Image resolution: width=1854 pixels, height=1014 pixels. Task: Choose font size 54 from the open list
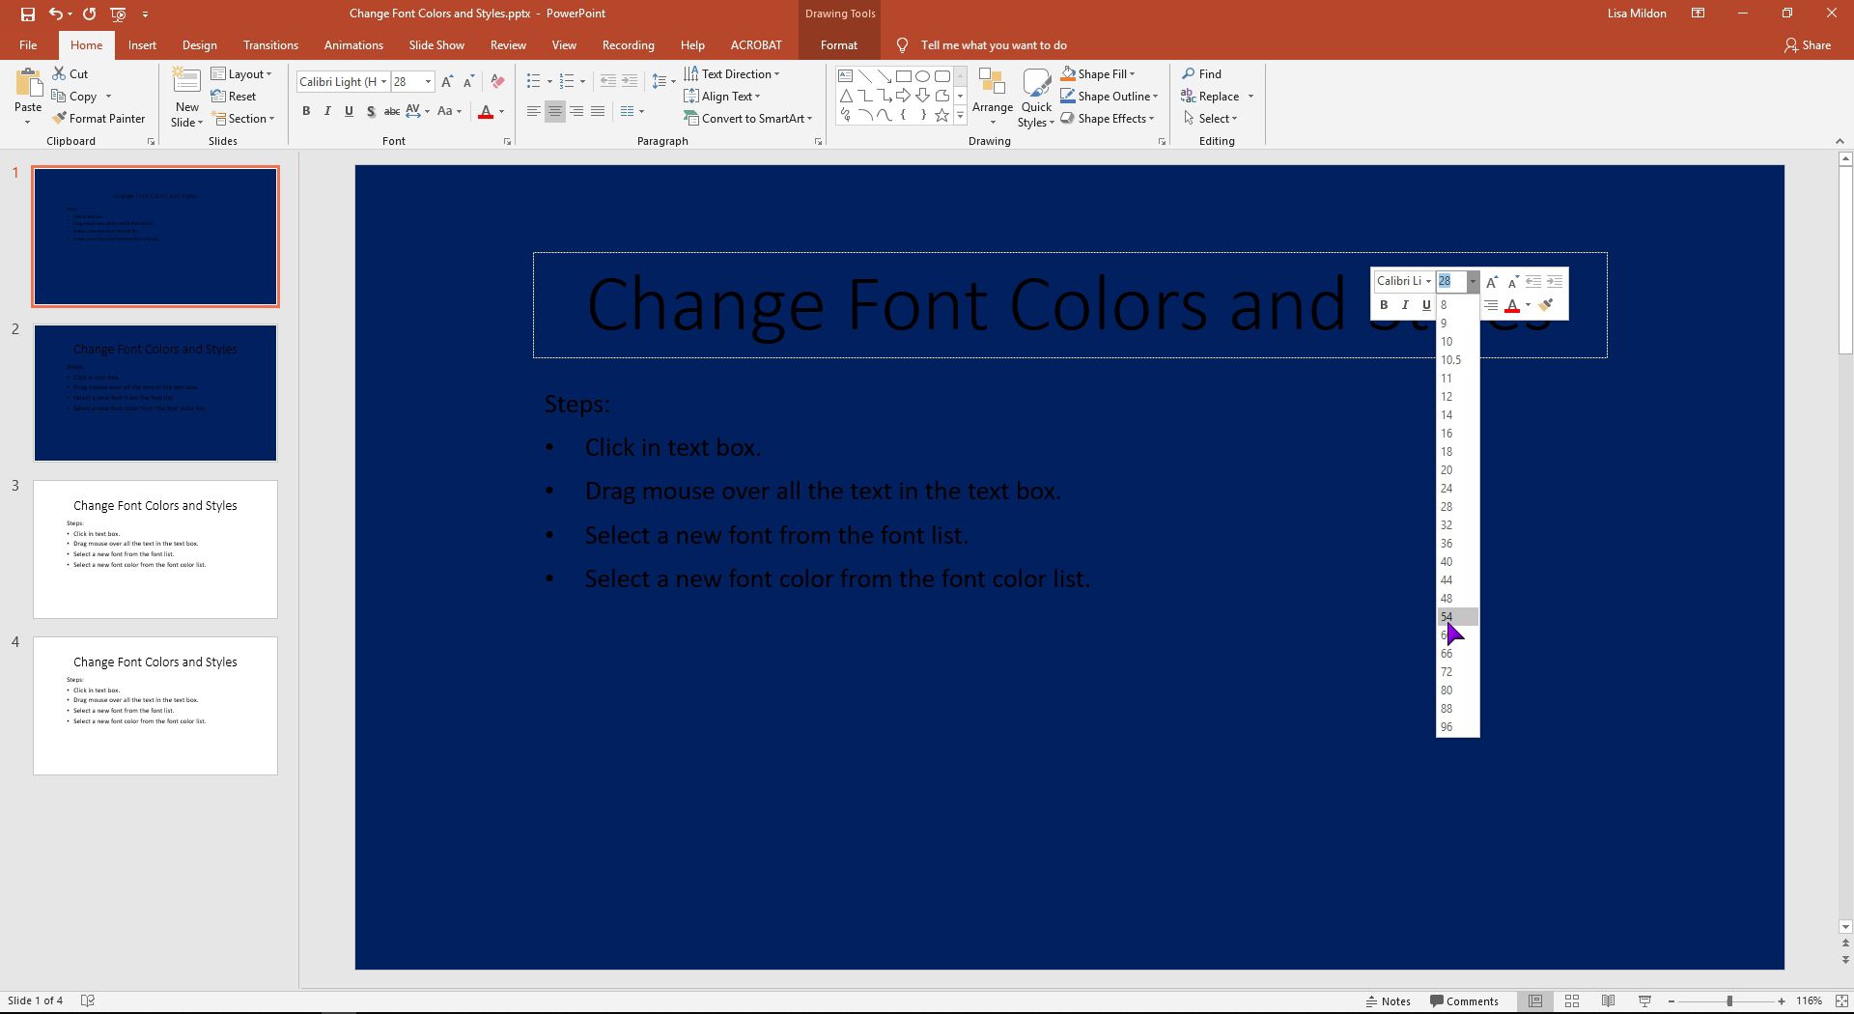click(x=1457, y=616)
